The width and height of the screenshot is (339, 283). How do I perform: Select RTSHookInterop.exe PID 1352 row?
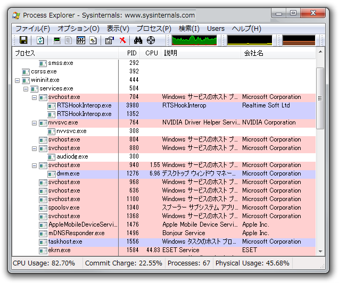point(164,114)
